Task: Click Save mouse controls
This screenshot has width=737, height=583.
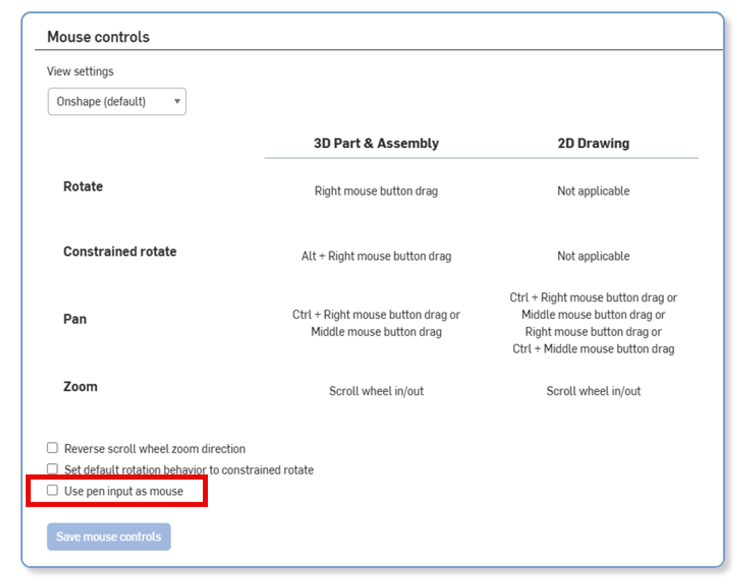Action: pyautogui.click(x=108, y=536)
